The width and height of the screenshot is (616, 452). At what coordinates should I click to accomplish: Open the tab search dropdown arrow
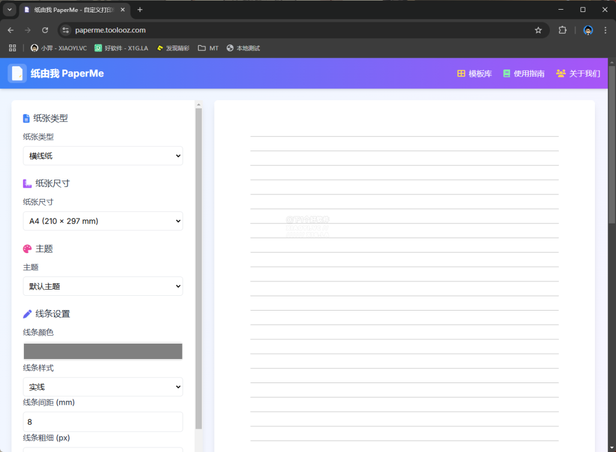tap(10, 10)
